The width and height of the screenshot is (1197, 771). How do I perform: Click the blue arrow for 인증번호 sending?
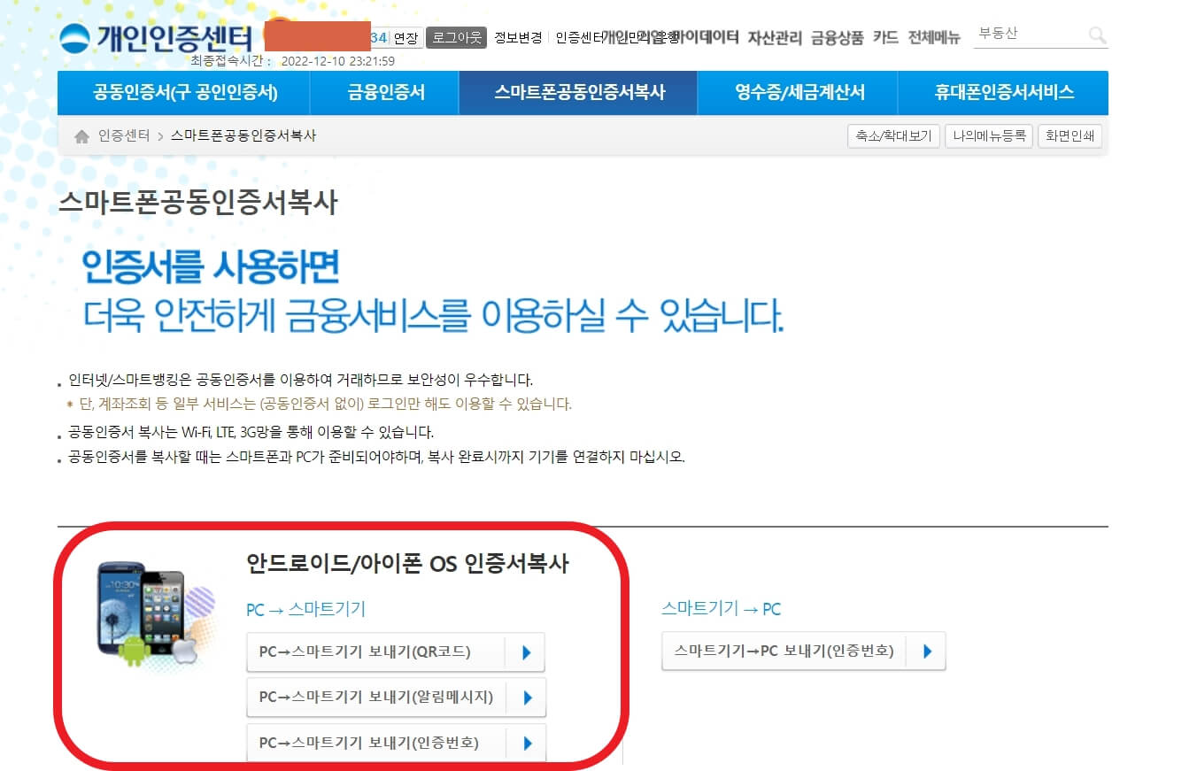coord(526,744)
